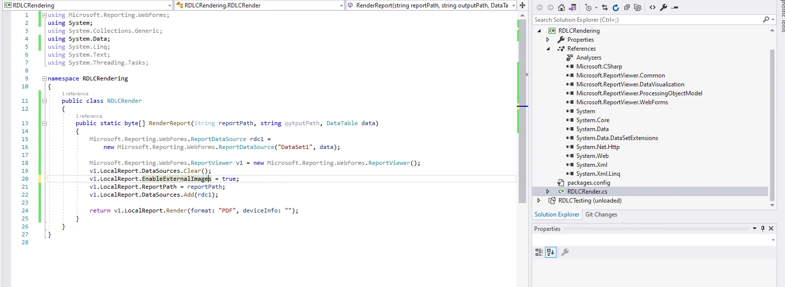Collapse the RDLCRender class block

point(44,101)
